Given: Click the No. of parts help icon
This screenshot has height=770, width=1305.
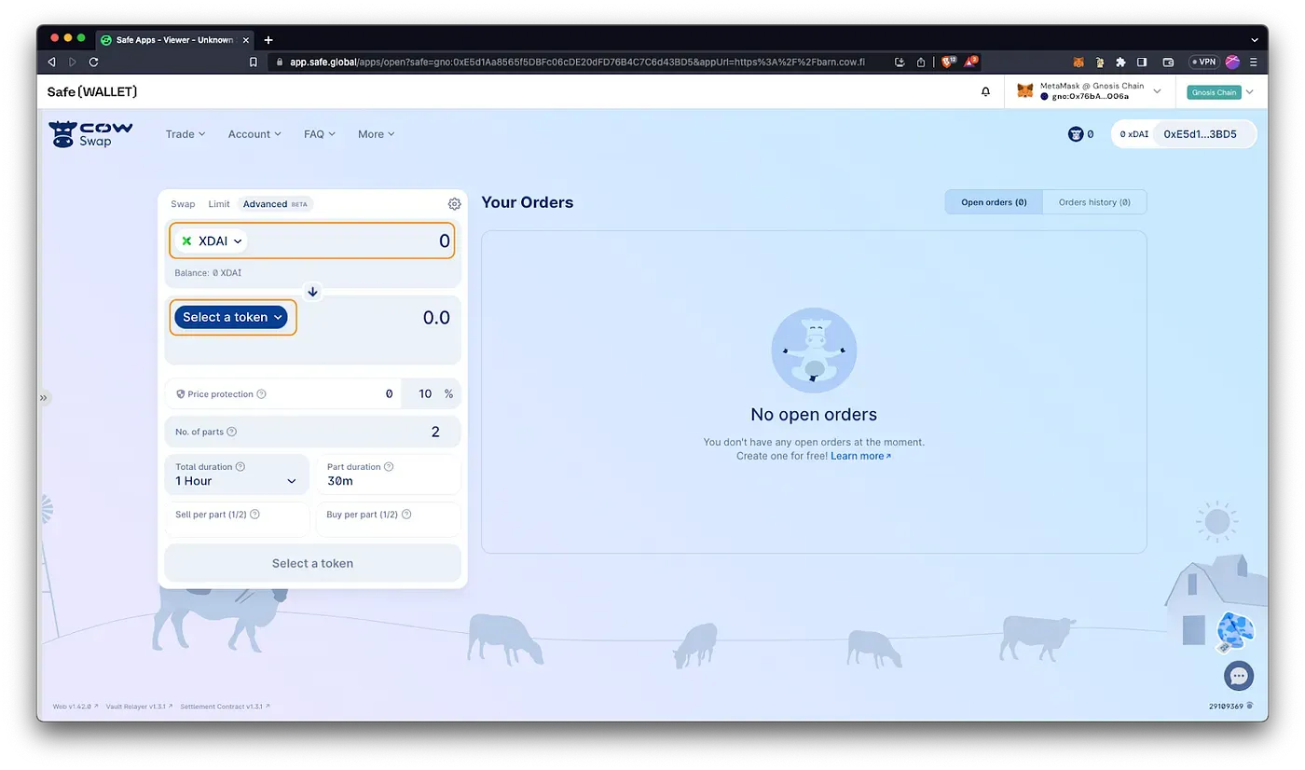Looking at the screenshot, I should [x=232, y=432].
